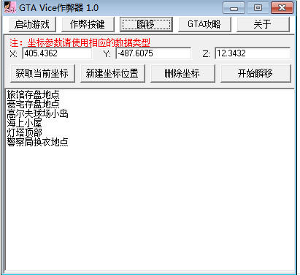Viewport: 300px width, 275px height.
Task: Open the GTA攻略 tab
Action: pos(204,24)
